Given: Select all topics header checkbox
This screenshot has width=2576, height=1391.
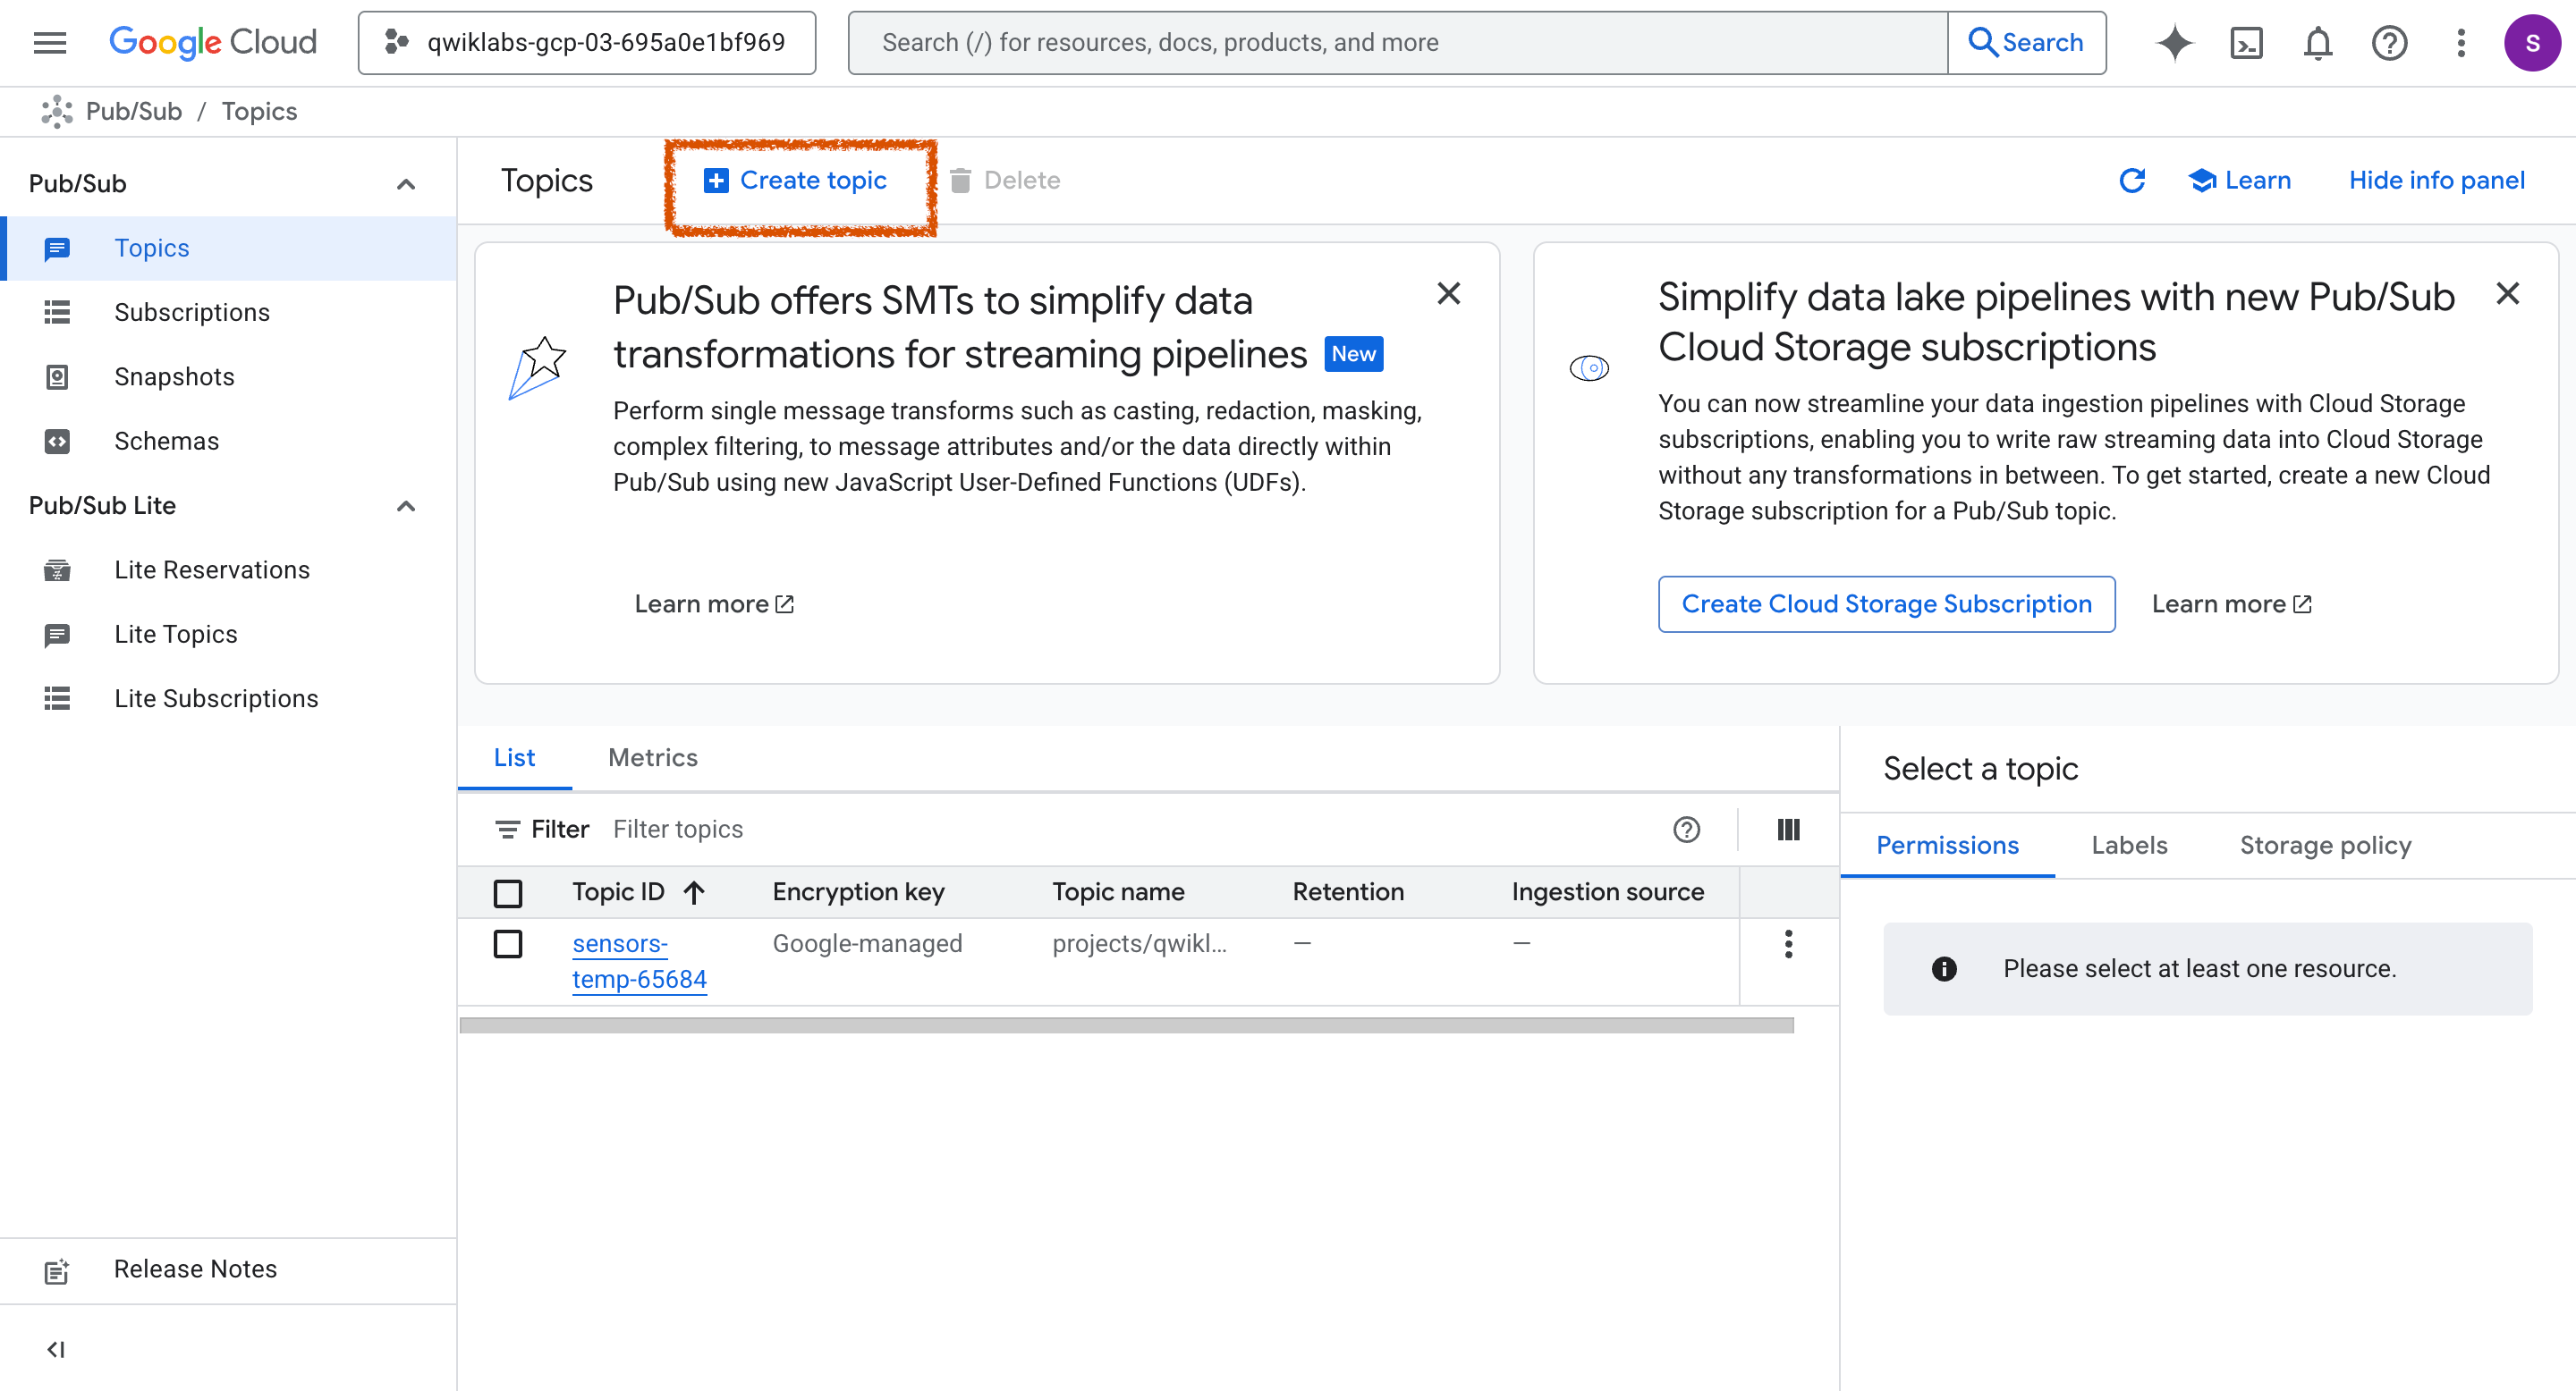Looking at the screenshot, I should 508,892.
